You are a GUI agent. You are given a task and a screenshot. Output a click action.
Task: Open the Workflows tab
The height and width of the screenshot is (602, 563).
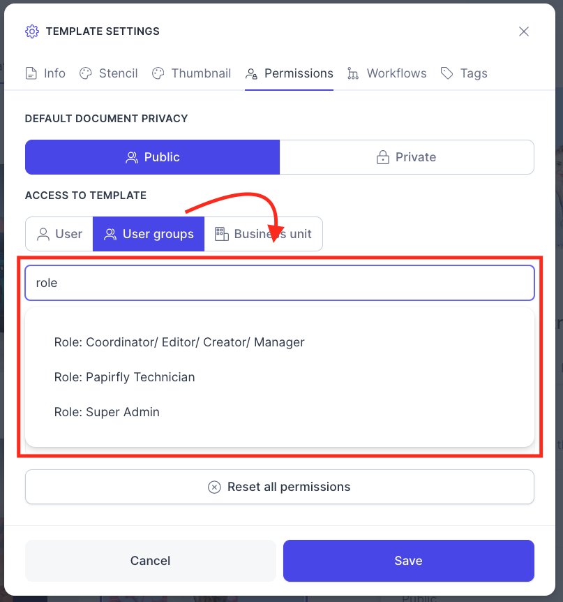click(x=386, y=73)
